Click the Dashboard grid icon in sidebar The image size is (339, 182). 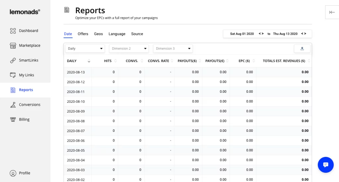coord(13,31)
